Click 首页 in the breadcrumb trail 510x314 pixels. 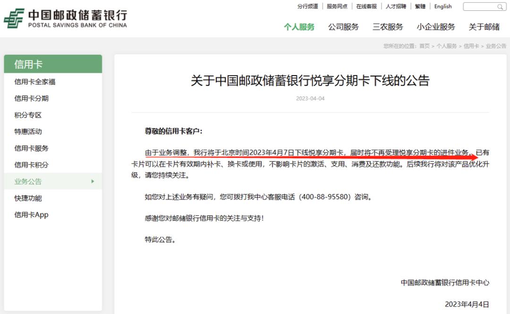pyautogui.click(x=425, y=46)
